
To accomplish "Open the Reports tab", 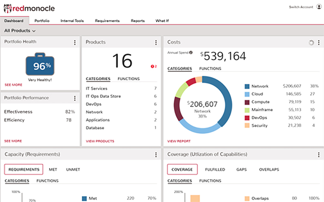I will coord(138,21).
